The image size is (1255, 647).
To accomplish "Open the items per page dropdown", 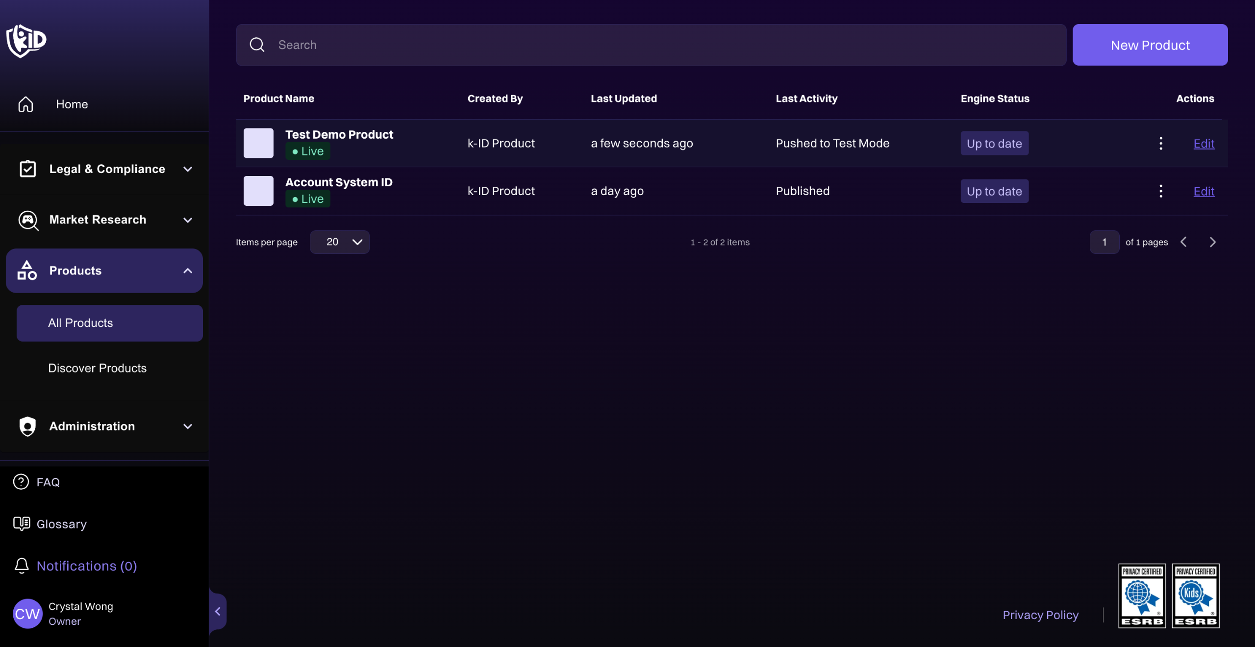I will click(340, 242).
